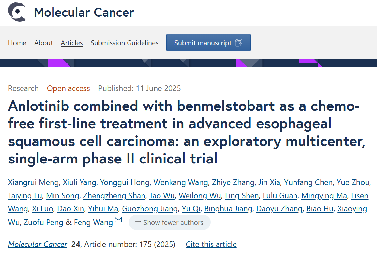The image size is (377, 254).
Task: Click author name Yonggui Hong
Action: pyautogui.click(x=125, y=182)
